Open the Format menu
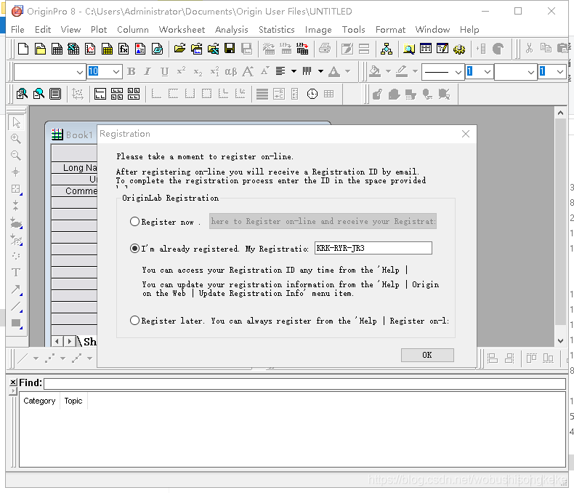The image size is (574, 493). pyautogui.click(x=390, y=30)
